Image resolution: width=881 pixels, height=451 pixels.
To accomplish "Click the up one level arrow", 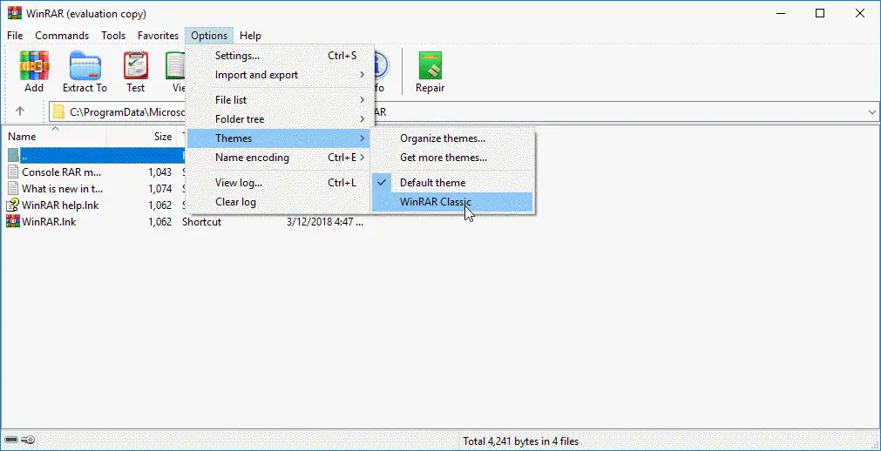I will click(20, 111).
